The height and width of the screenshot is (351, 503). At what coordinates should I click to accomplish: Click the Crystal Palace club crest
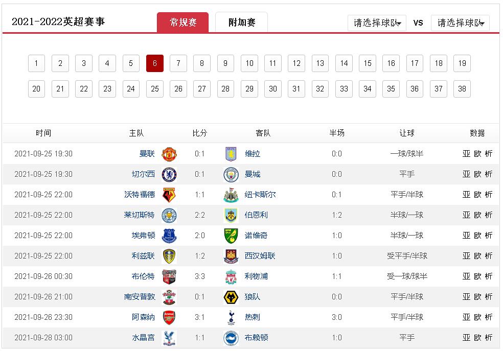(x=169, y=338)
